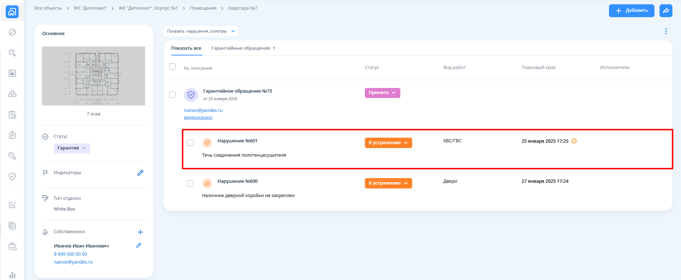Expand the Принято status dropdown

coord(382,93)
